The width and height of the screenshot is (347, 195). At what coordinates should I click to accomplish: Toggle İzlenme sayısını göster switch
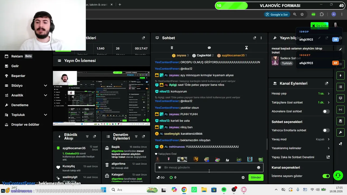pos(326,176)
